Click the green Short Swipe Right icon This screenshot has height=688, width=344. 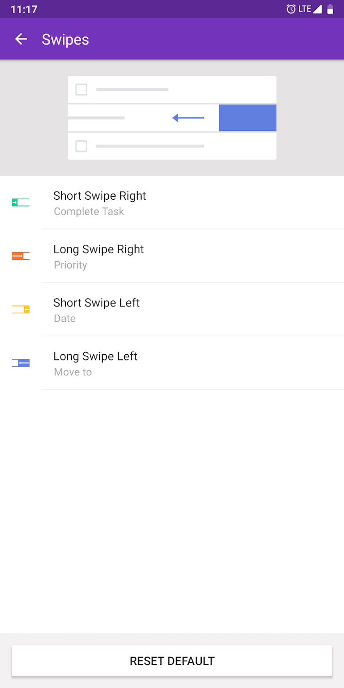20,202
